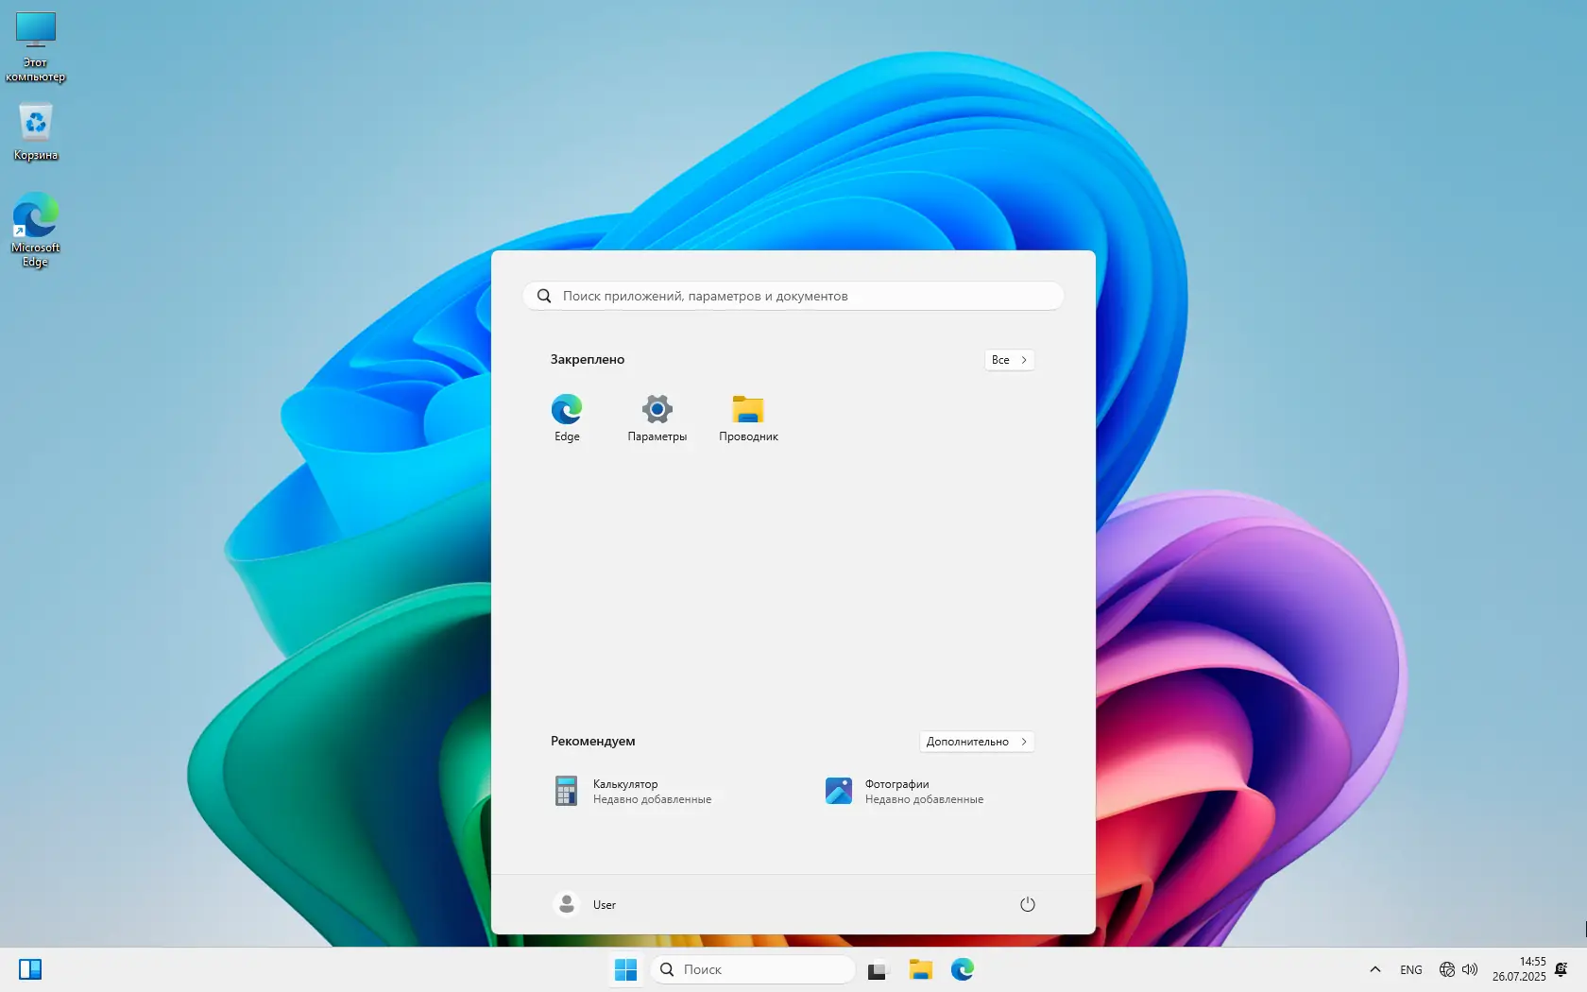Image resolution: width=1587 pixels, height=992 pixels.
Task: Open the Widgets panel on taskbar
Action: click(x=30, y=969)
